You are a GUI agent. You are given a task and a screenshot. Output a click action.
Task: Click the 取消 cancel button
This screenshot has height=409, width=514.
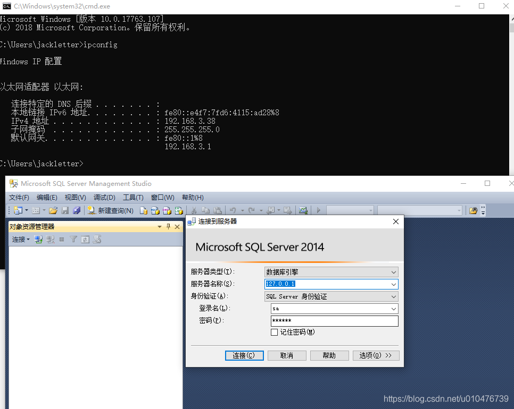287,355
